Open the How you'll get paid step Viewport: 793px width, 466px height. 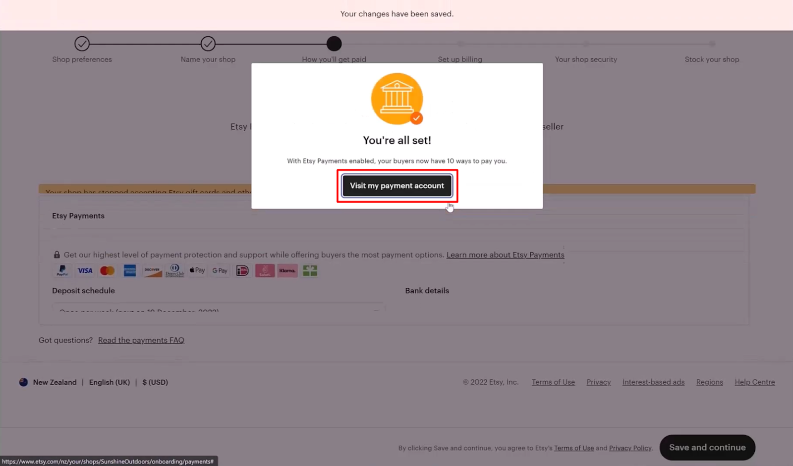point(334,59)
